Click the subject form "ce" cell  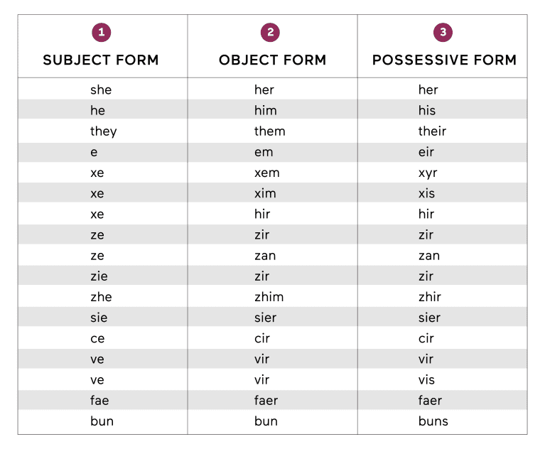click(x=97, y=338)
